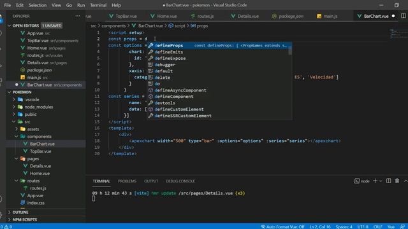Expand the Outline section
The image size is (408, 229).
click(20, 212)
